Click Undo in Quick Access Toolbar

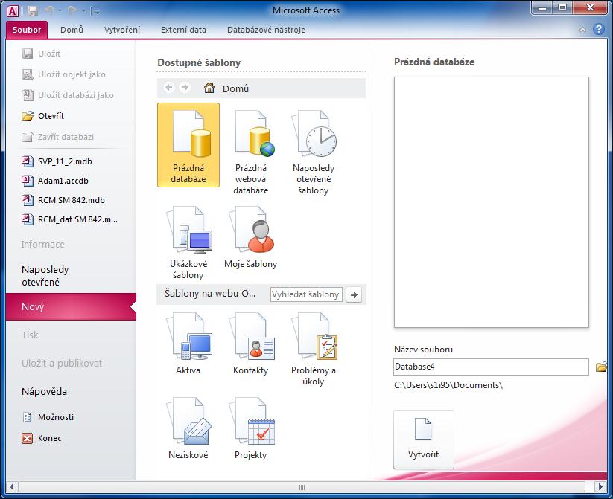[x=49, y=10]
